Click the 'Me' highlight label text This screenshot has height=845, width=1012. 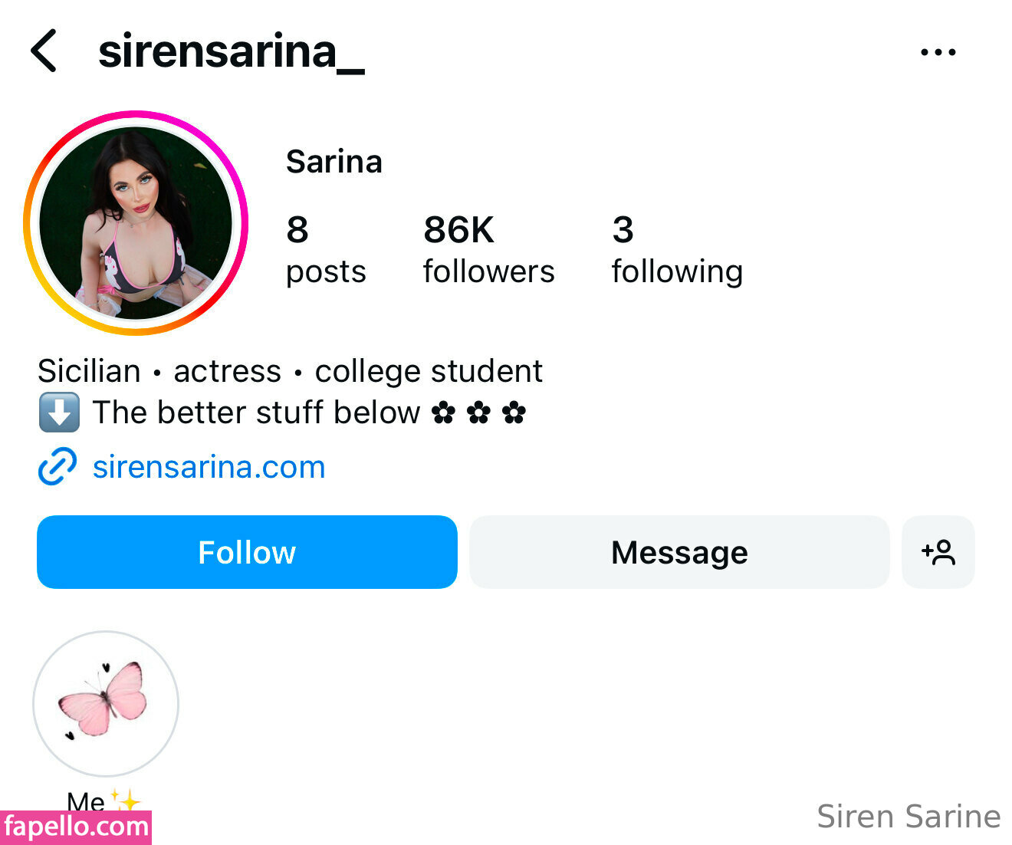[x=86, y=801]
